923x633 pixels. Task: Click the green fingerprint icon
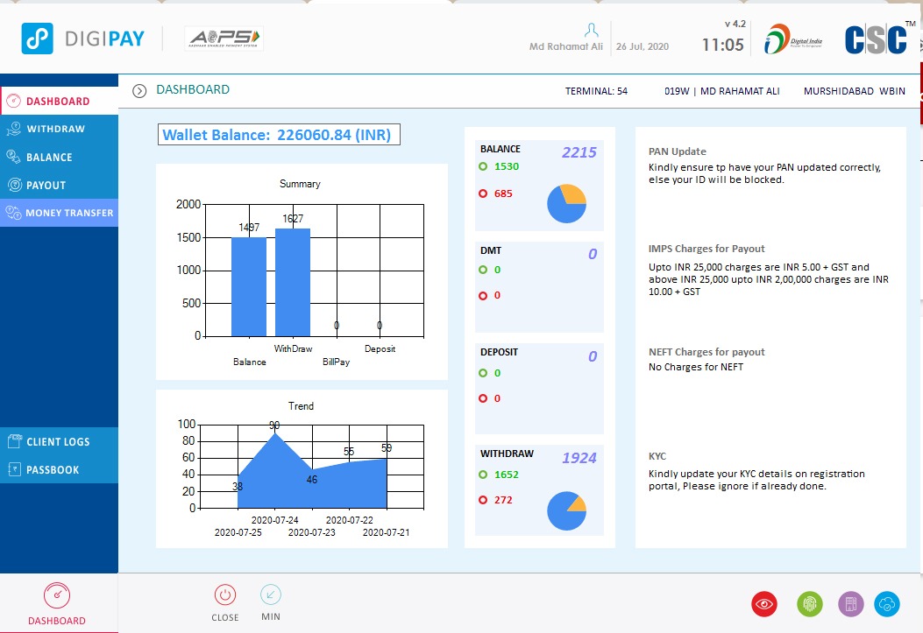coord(809,603)
